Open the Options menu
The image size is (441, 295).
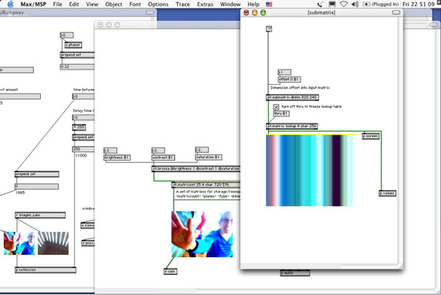(x=158, y=4)
